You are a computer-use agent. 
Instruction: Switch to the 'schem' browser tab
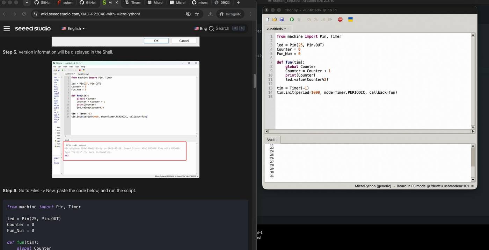tap(65, 2)
